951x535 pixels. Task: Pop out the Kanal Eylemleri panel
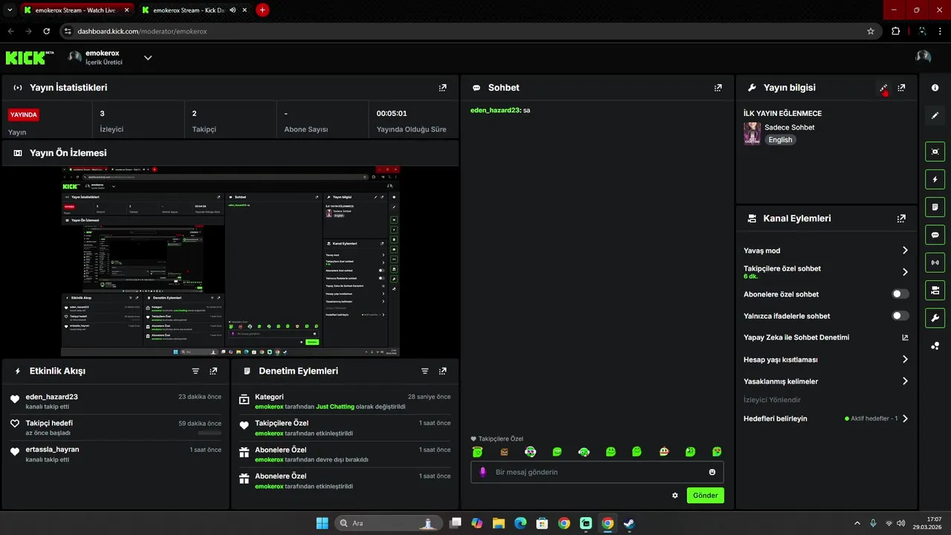coord(901,218)
